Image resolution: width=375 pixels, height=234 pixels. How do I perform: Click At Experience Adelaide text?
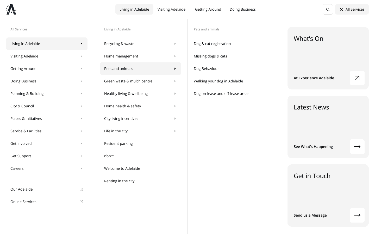[x=314, y=78]
